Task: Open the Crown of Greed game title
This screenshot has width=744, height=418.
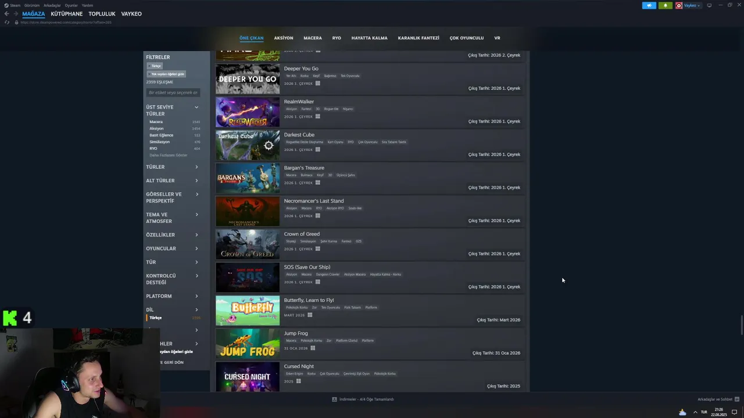Action: point(302,234)
